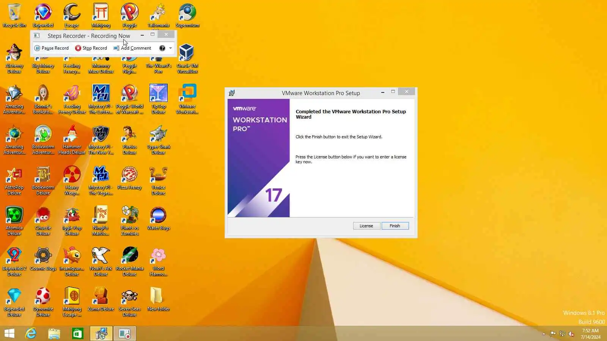Select the TipTop Deluxe icon
The height and width of the screenshot is (341, 607).
[159, 99]
